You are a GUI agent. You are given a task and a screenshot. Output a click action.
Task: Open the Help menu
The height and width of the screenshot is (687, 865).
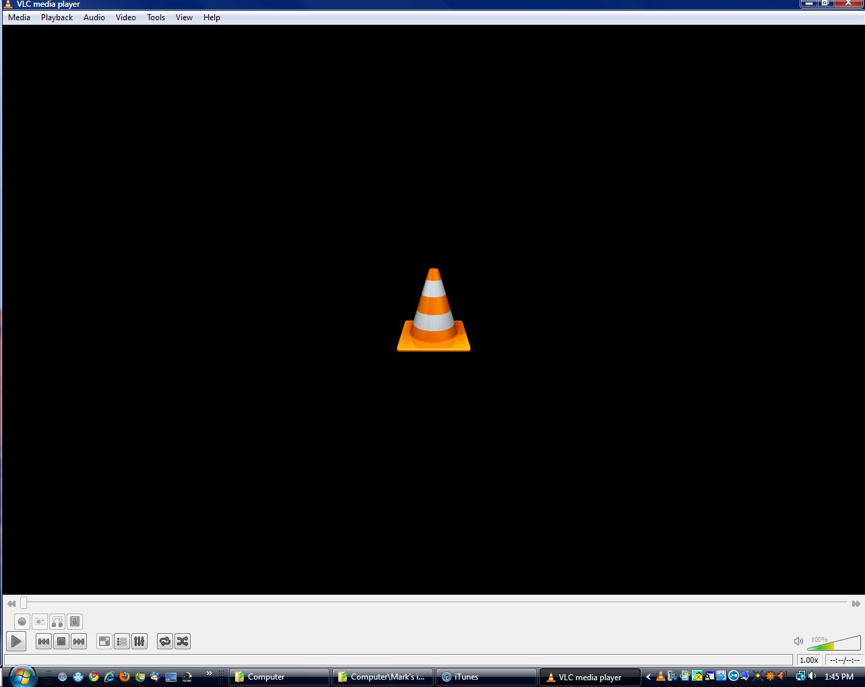[212, 18]
